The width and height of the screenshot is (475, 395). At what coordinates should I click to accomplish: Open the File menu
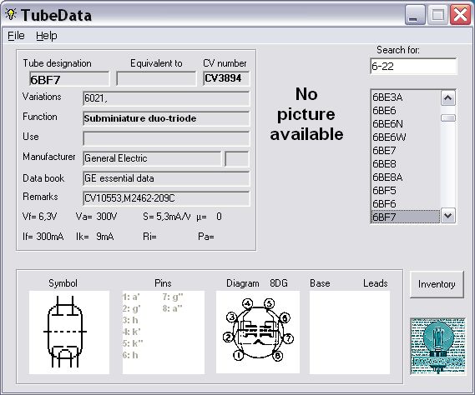tap(16, 36)
